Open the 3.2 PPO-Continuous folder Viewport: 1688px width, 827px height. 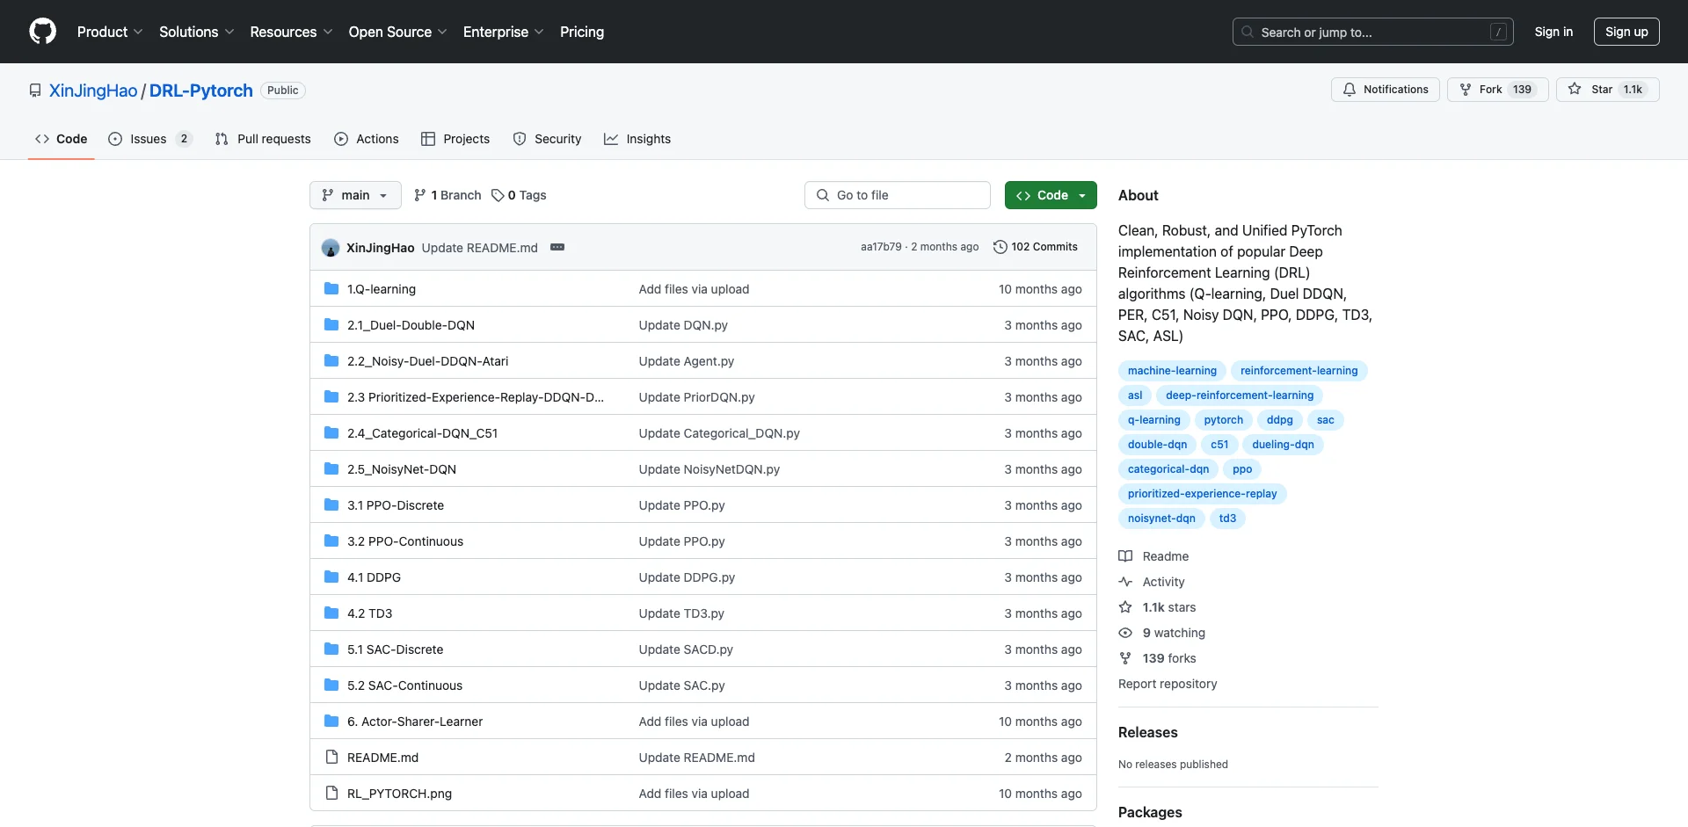tap(405, 541)
